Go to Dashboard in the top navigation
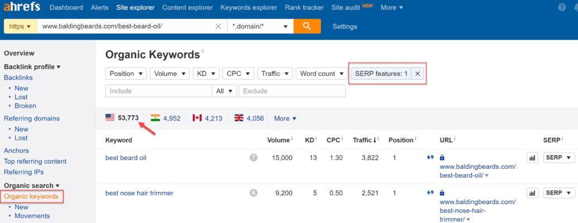The height and width of the screenshot is (223, 578). click(x=66, y=7)
